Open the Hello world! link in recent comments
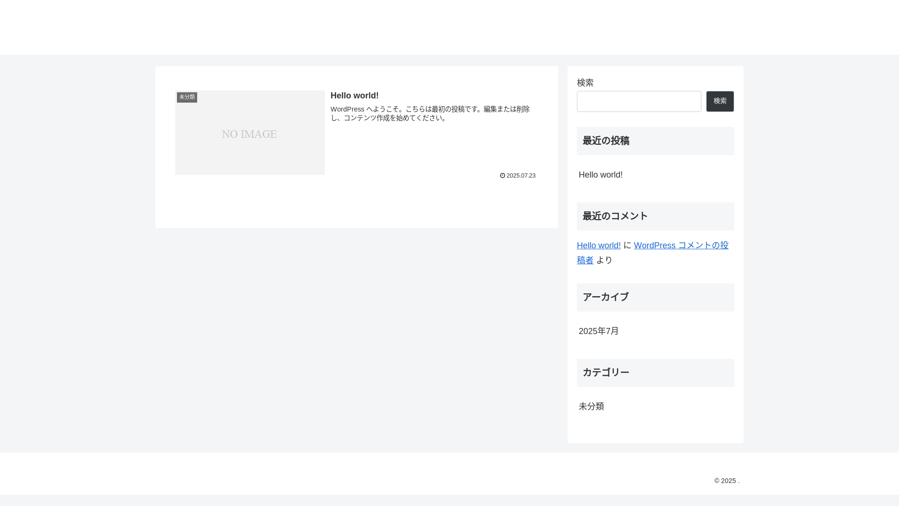899x506 pixels. point(598,246)
